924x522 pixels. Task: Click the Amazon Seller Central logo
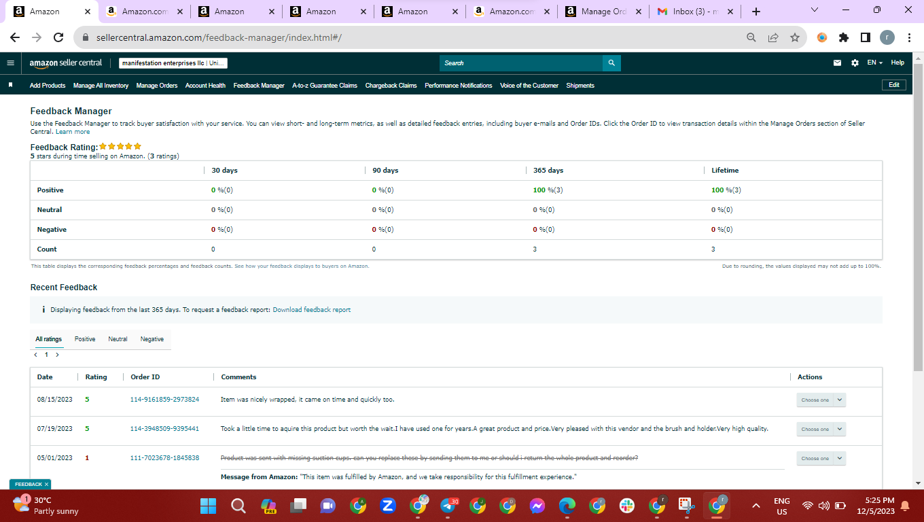(x=66, y=63)
